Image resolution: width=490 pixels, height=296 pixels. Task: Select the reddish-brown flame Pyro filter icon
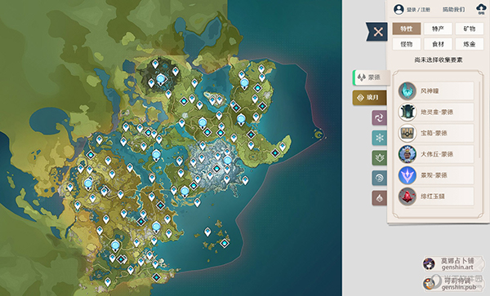[x=380, y=198]
